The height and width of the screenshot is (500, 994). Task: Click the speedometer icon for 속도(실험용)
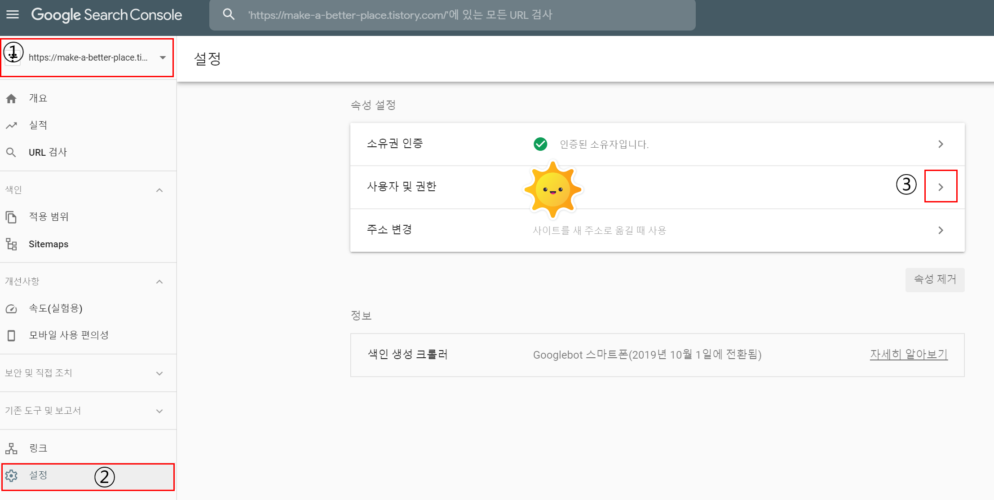(11, 309)
